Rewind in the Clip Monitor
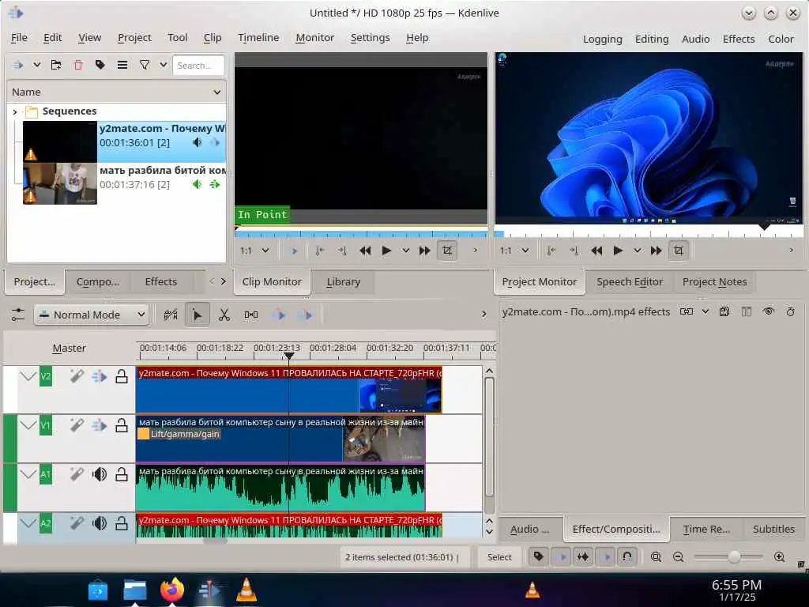 365,251
